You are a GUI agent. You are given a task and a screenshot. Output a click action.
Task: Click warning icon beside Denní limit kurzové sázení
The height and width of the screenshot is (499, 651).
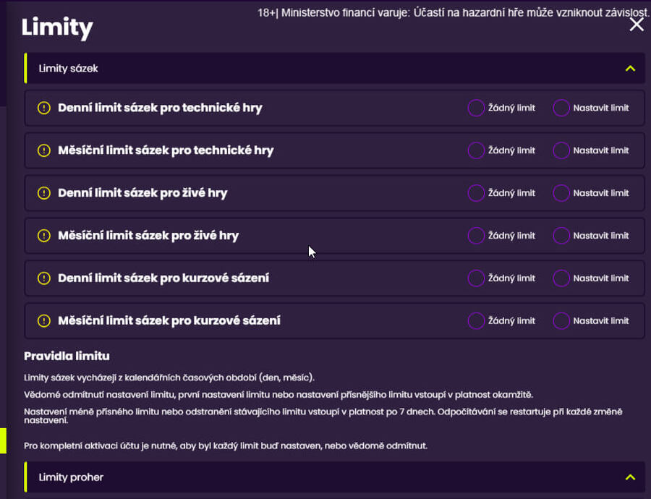tap(43, 278)
